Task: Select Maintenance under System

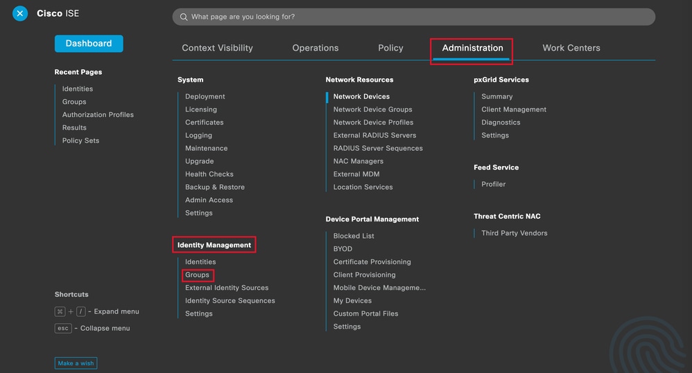Action: tap(207, 148)
